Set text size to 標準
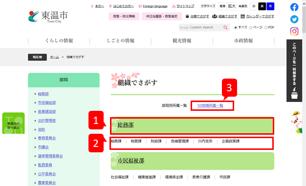306x186 pixels. [x=222, y=6]
